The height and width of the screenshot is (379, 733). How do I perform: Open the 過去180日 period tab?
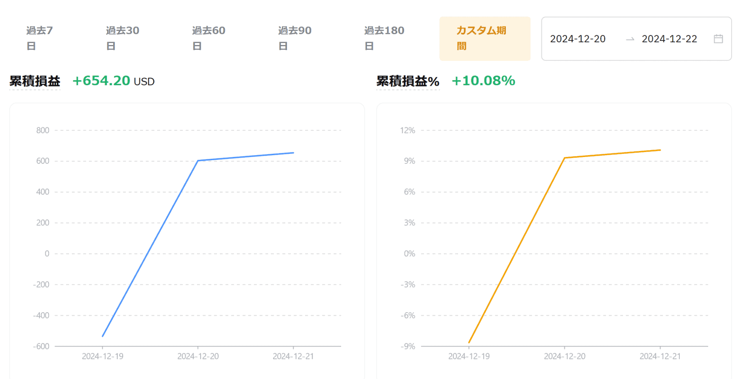(384, 38)
